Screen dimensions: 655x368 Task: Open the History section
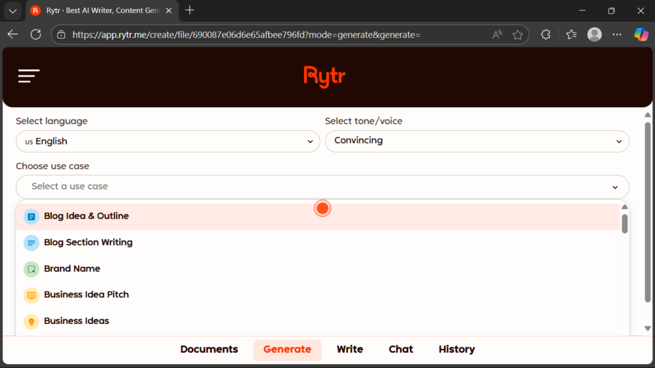click(x=456, y=349)
